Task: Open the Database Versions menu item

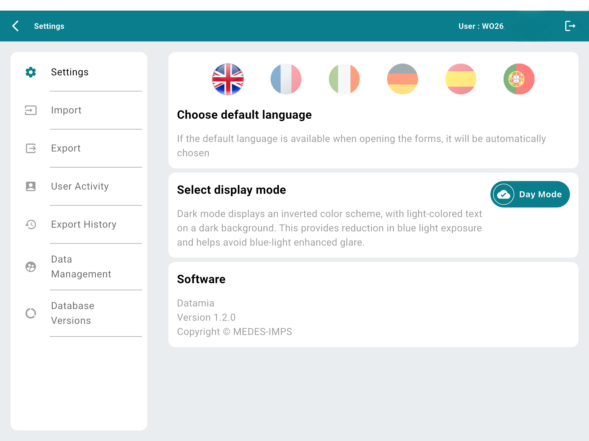Action: 72,313
